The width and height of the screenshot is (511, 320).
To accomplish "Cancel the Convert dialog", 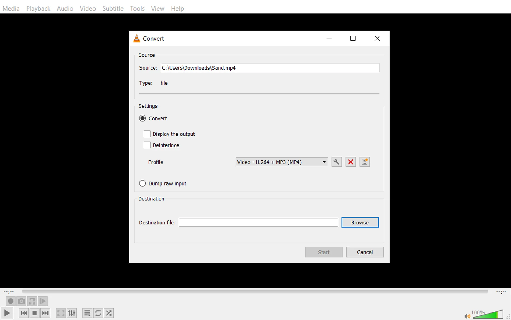I will 365,252.
